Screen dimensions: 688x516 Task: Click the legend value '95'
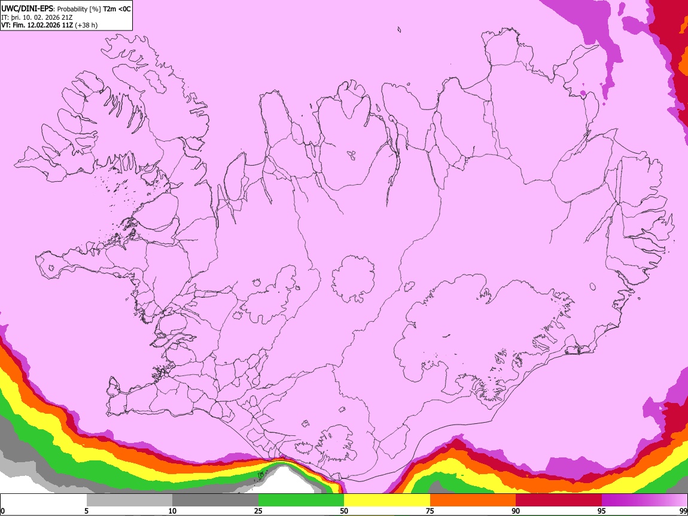602,511
